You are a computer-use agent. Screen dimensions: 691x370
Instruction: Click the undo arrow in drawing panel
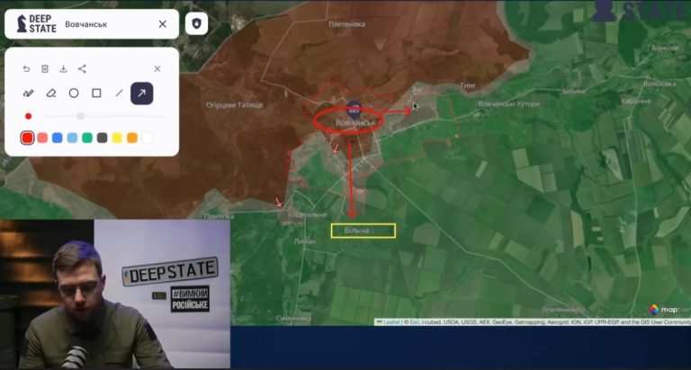(x=26, y=68)
